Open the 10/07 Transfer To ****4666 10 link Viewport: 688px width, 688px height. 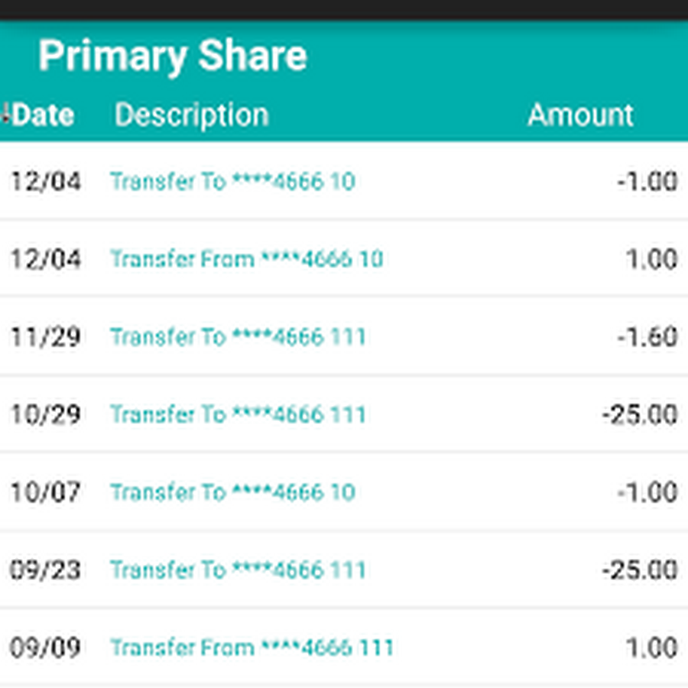point(232,492)
